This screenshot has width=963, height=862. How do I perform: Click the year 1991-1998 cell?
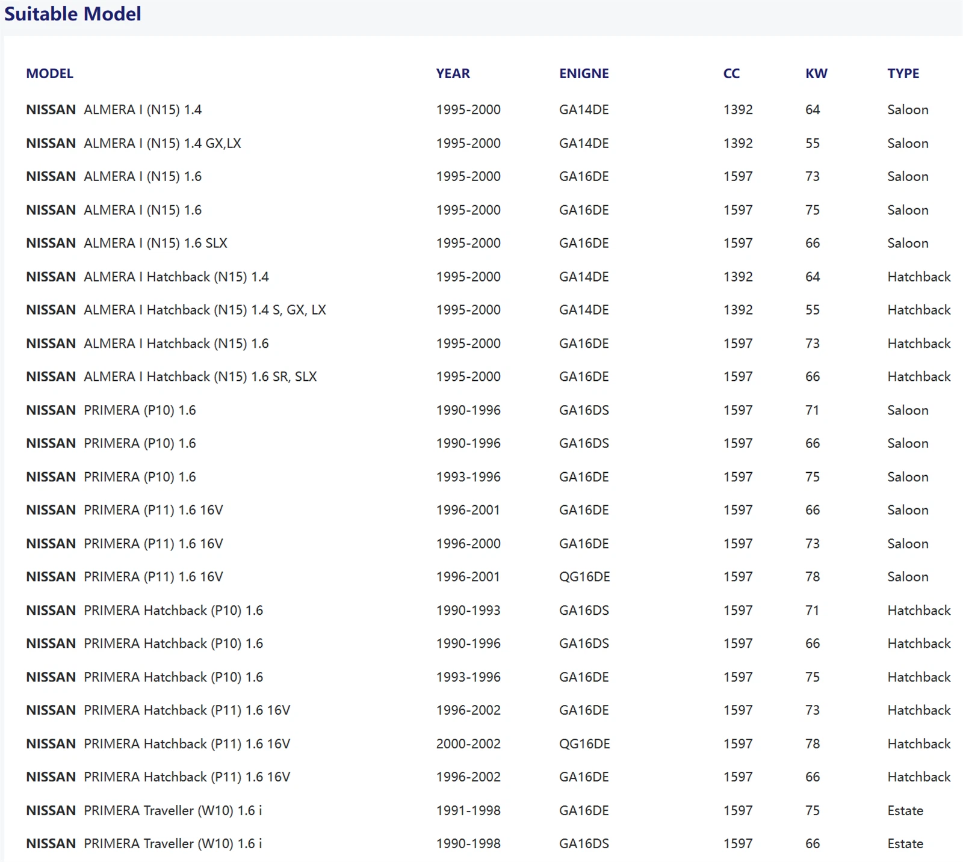[x=468, y=810]
